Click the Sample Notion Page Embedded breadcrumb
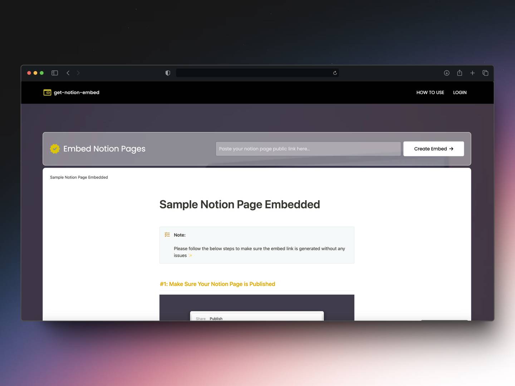The height and width of the screenshot is (386, 515). (x=79, y=177)
